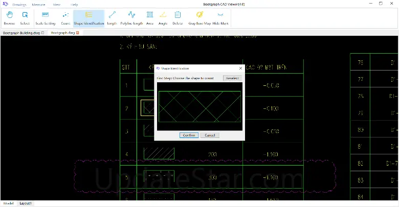Viewport: 399px width, 207px height.
Task: Choose the Angle measurement tool
Action: 163,18
